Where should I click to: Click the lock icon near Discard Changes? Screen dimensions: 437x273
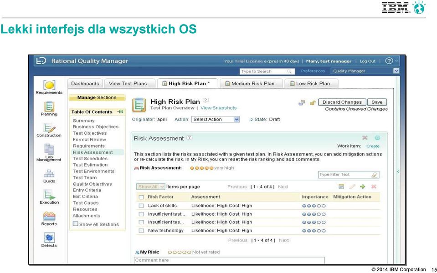[x=312, y=103]
